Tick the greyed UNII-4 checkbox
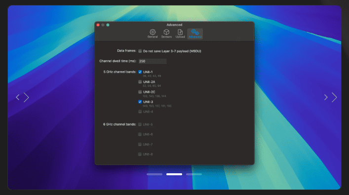This screenshot has width=349, height=195. pos(140,112)
